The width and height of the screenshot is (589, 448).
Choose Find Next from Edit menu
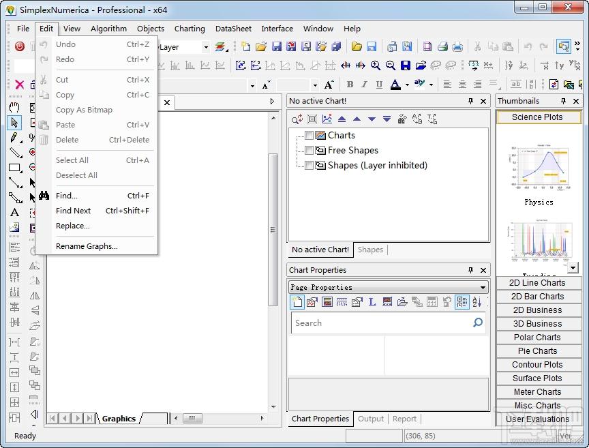97,211
